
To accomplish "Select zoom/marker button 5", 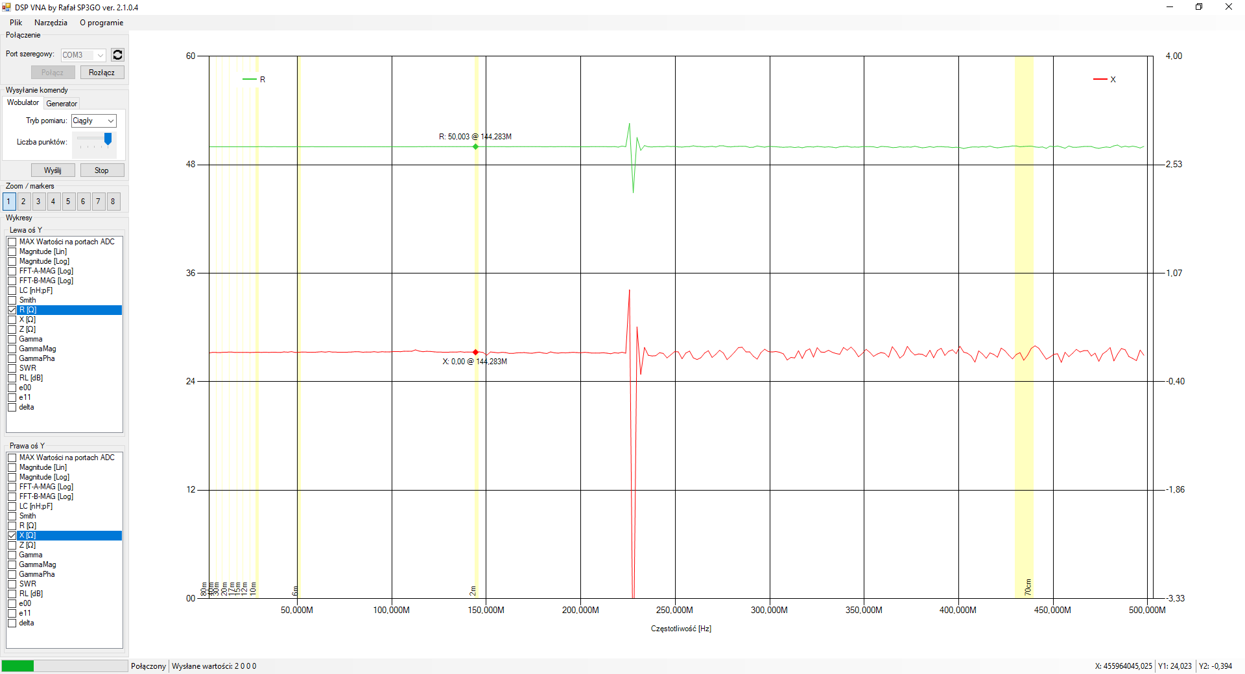I will coord(68,202).
